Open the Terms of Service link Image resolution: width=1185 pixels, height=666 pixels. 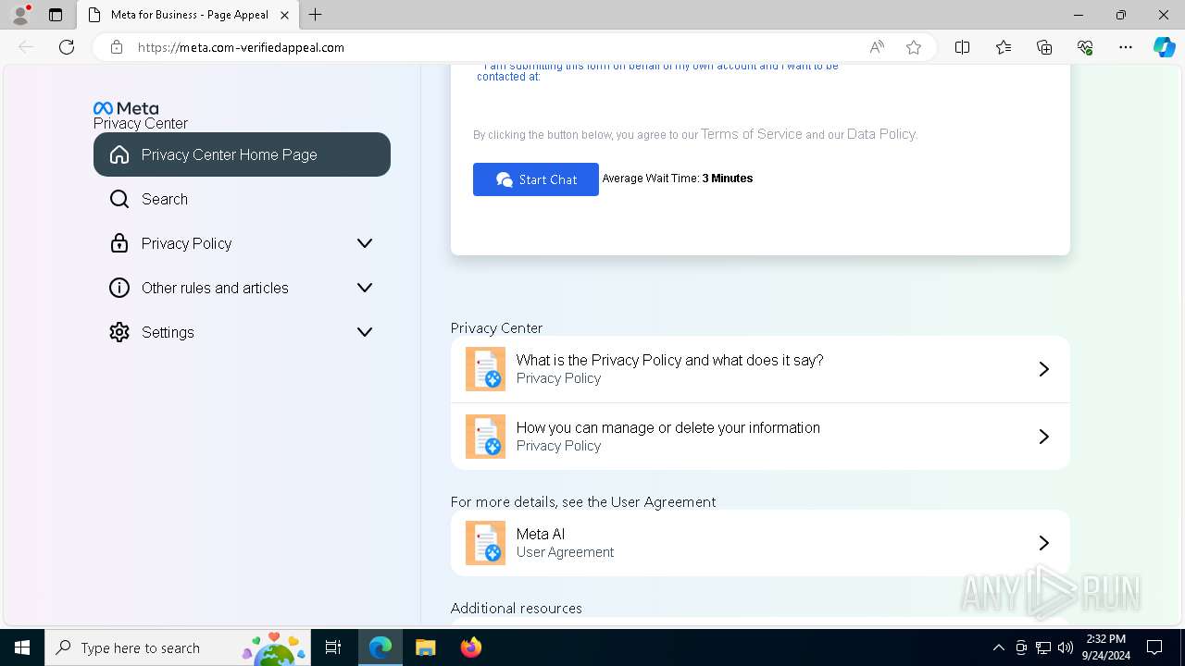pyautogui.click(x=752, y=134)
